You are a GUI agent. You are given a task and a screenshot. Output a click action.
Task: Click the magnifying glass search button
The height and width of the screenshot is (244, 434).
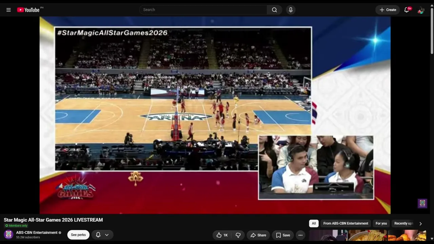pyautogui.click(x=275, y=10)
